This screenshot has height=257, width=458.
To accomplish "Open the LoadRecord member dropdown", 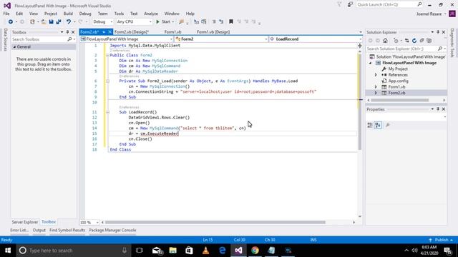I will [316, 39].
